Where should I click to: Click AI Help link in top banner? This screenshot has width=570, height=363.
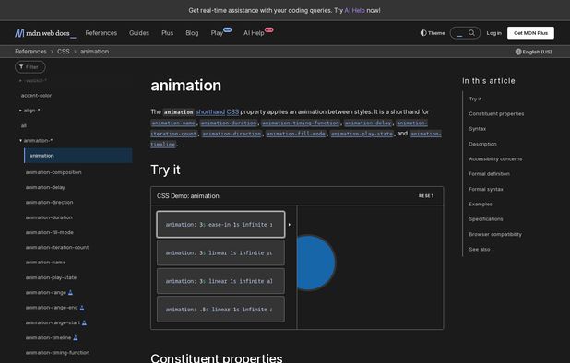pyautogui.click(x=354, y=10)
